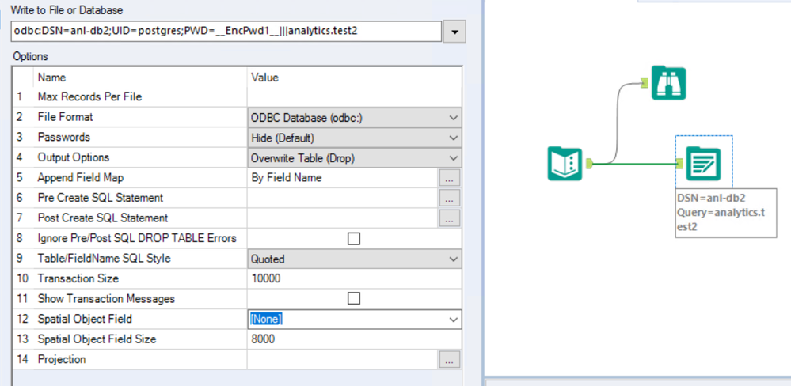791x386 pixels.
Task: Select the Max Records Per File row label
Action: coord(89,96)
